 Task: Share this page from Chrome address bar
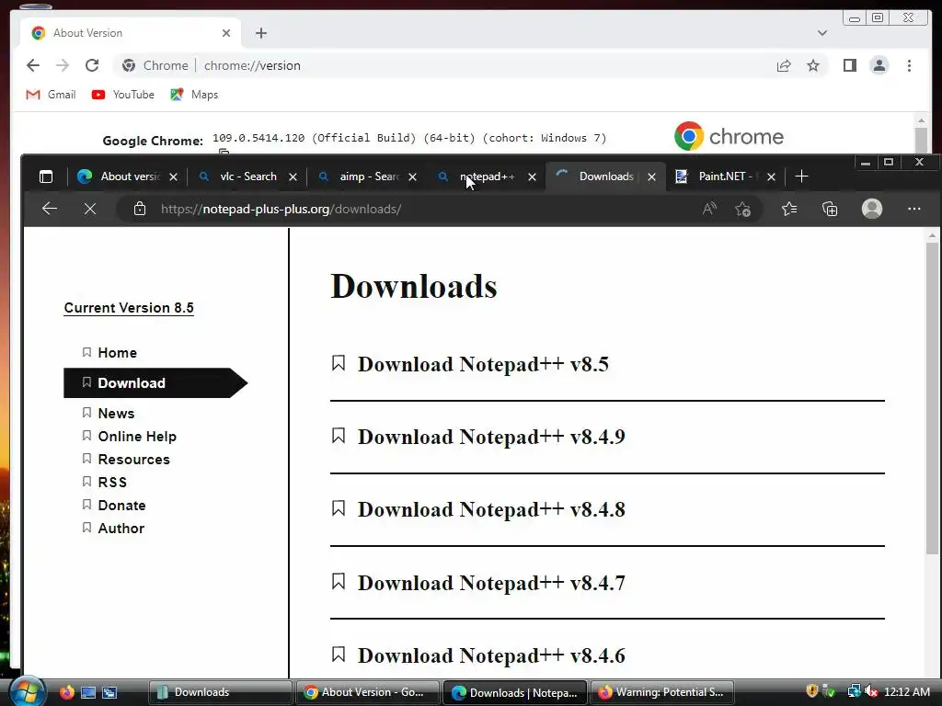click(x=784, y=65)
